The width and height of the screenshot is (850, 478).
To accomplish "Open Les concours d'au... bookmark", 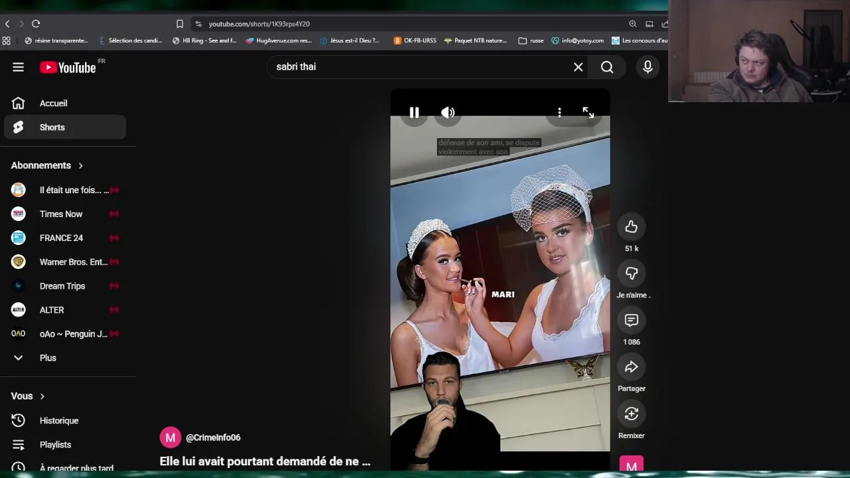I will pyautogui.click(x=639, y=40).
